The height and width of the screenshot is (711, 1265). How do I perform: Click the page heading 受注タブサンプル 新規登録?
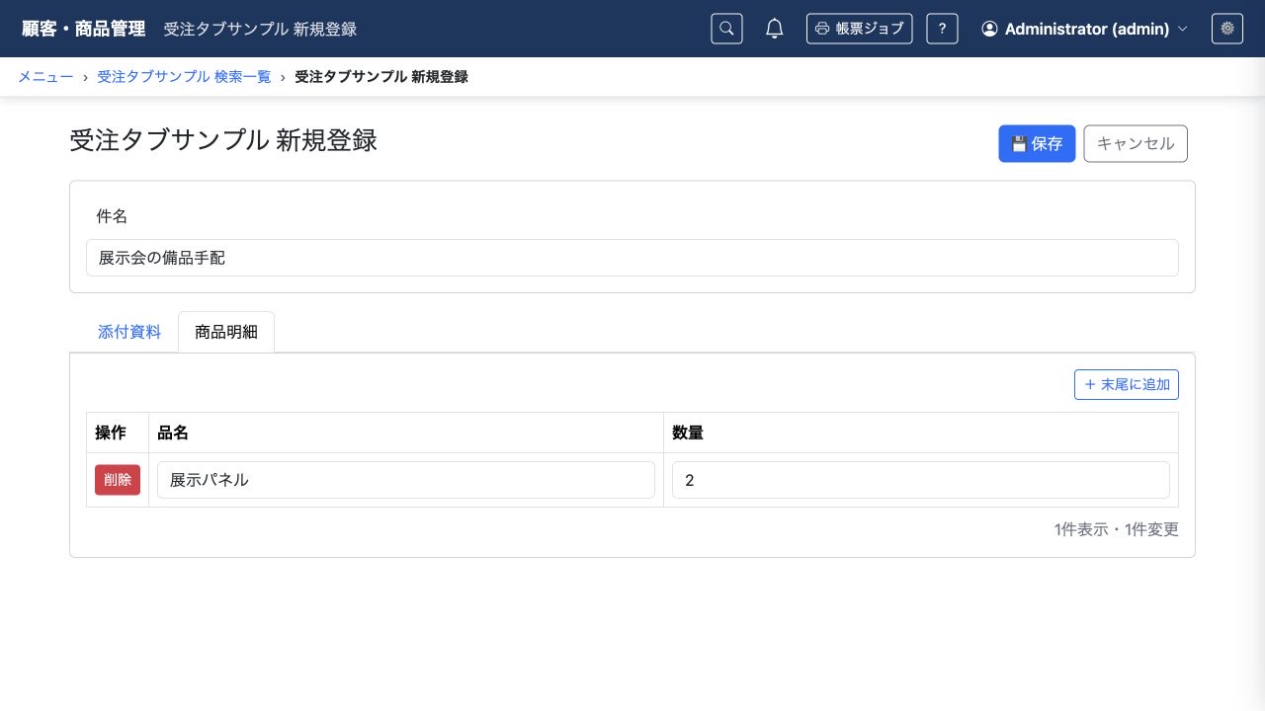(x=223, y=140)
